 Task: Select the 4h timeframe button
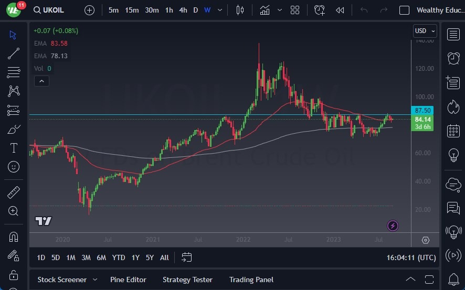point(183,10)
